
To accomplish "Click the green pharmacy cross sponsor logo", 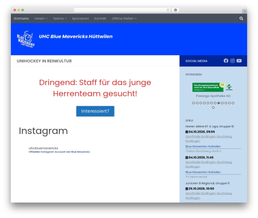I will pyautogui.click(x=229, y=87).
